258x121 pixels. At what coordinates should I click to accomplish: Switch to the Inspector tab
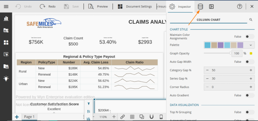click(x=181, y=7)
